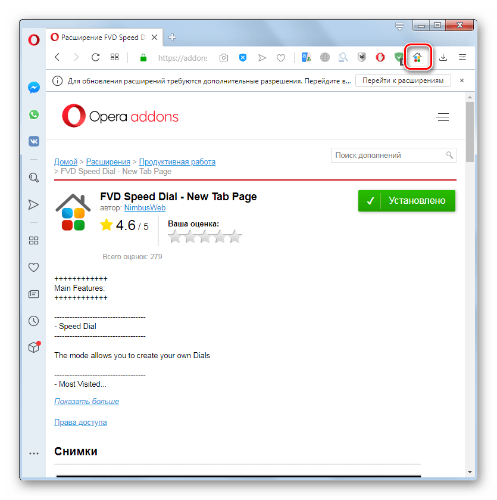Focus the Поиск дополнений search field
497x500 pixels.
click(x=393, y=156)
